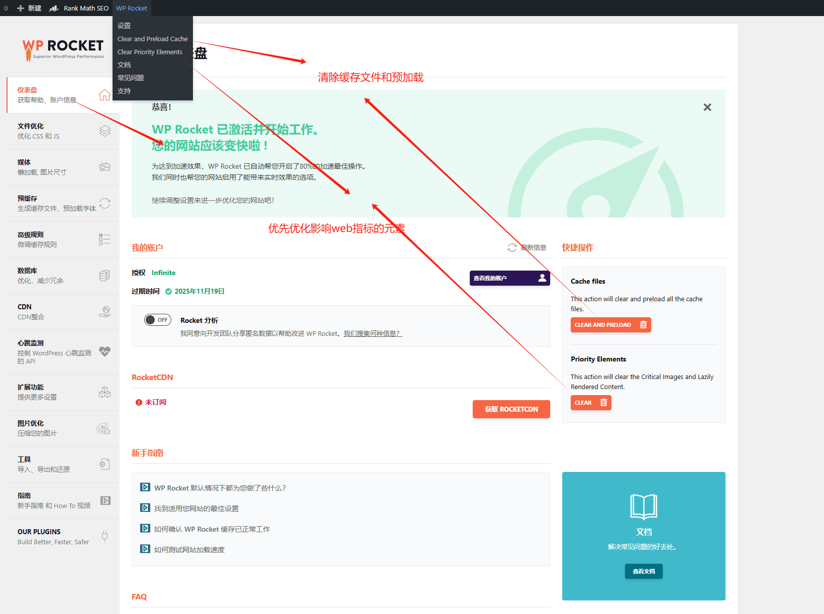This screenshot has height=614, width=824.
Task: Open the 图片优化 sidebar tab
Action: (63, 428)
